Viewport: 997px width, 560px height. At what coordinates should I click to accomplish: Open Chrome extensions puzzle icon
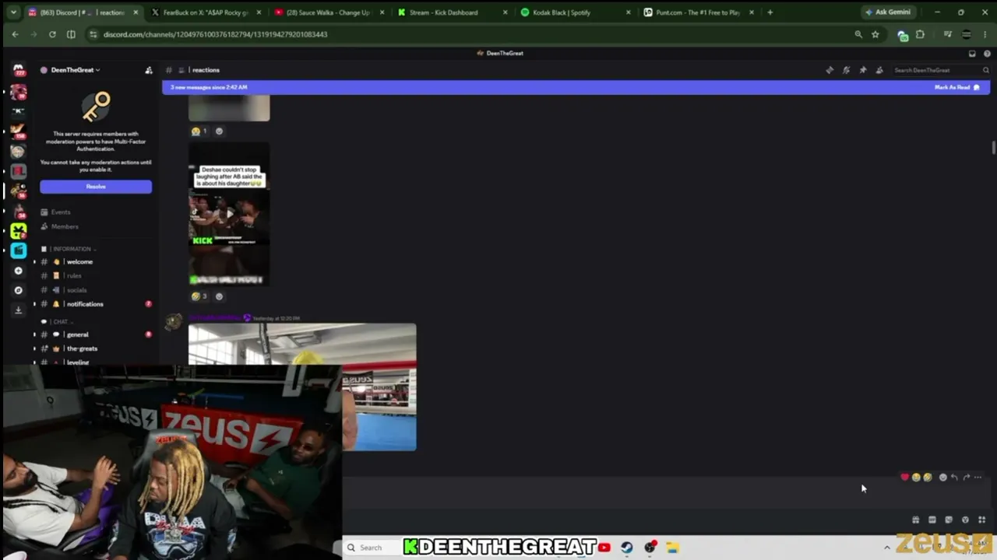click(920, 34)
